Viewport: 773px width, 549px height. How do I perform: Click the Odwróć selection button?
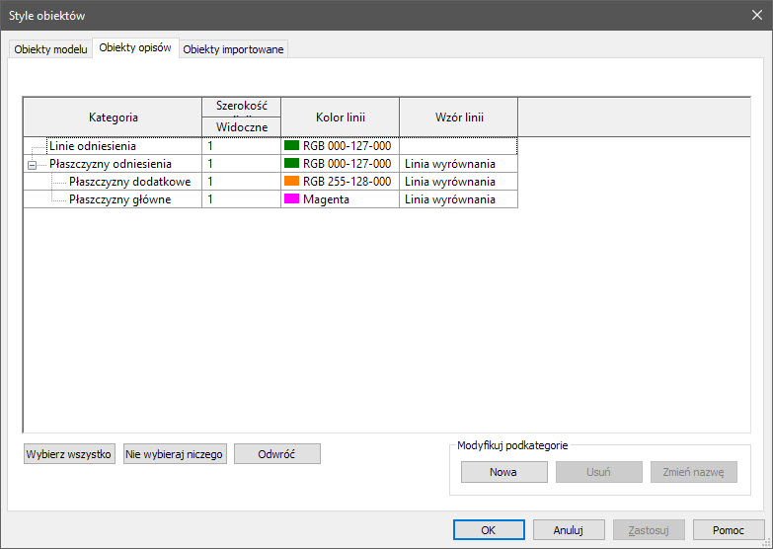coord(276,454)
